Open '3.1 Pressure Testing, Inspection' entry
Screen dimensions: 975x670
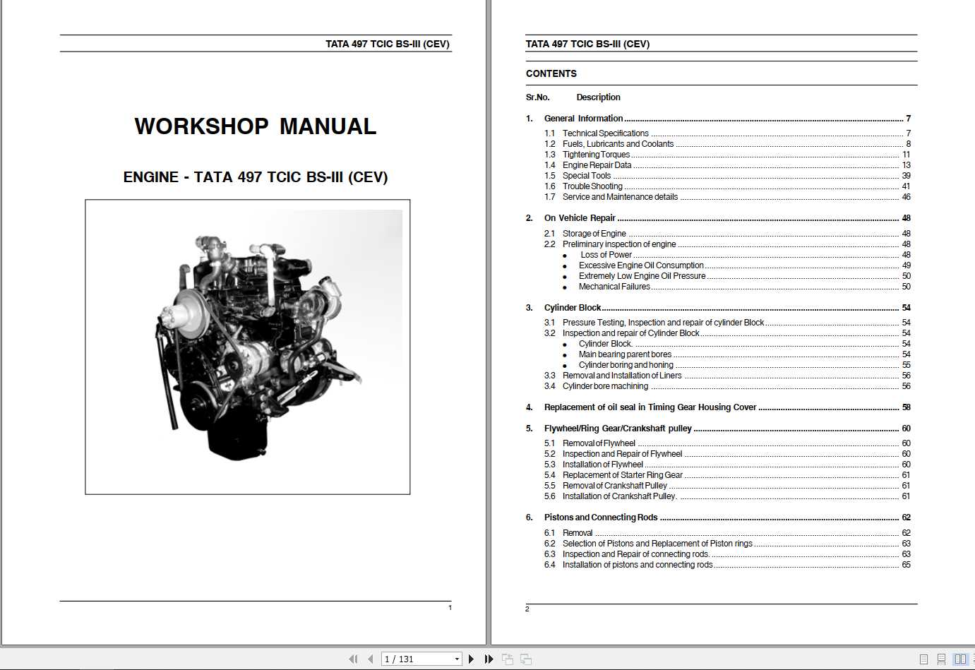[x=727, y=323]
